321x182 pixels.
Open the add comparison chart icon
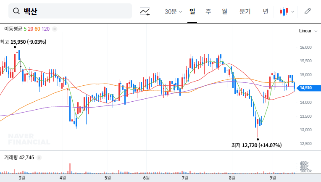(x=145, y=11)
